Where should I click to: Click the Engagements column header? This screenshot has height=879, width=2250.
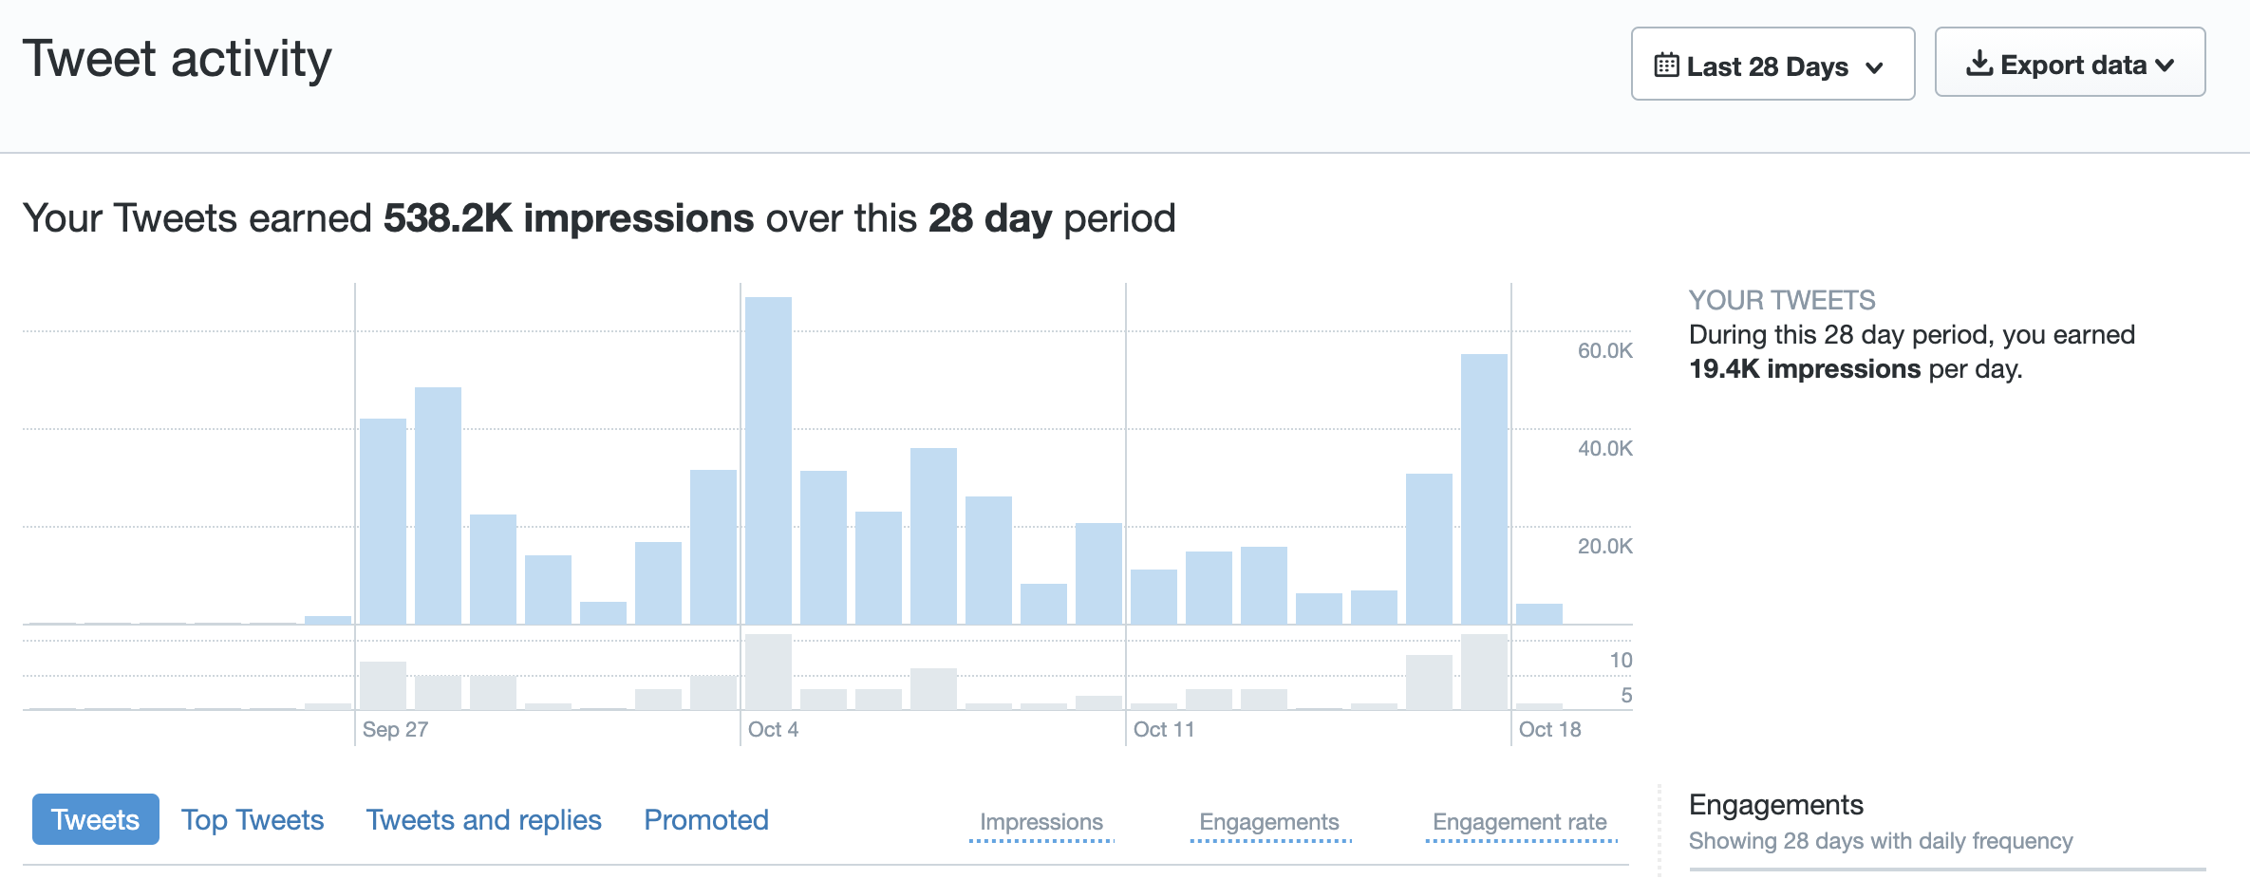(x=1269, y=822)
